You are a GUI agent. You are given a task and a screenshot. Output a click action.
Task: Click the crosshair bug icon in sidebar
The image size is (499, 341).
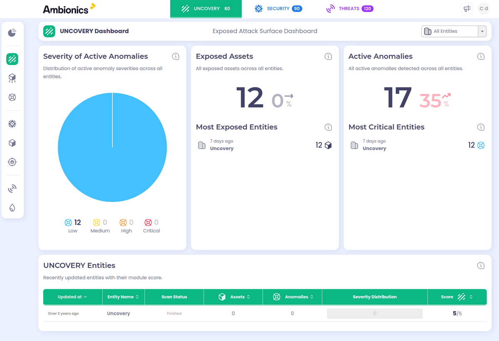[x=12, y=162]
